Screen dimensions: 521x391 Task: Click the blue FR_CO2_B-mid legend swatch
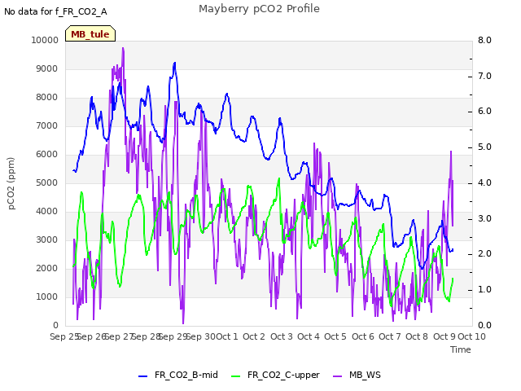click(143, 376)
